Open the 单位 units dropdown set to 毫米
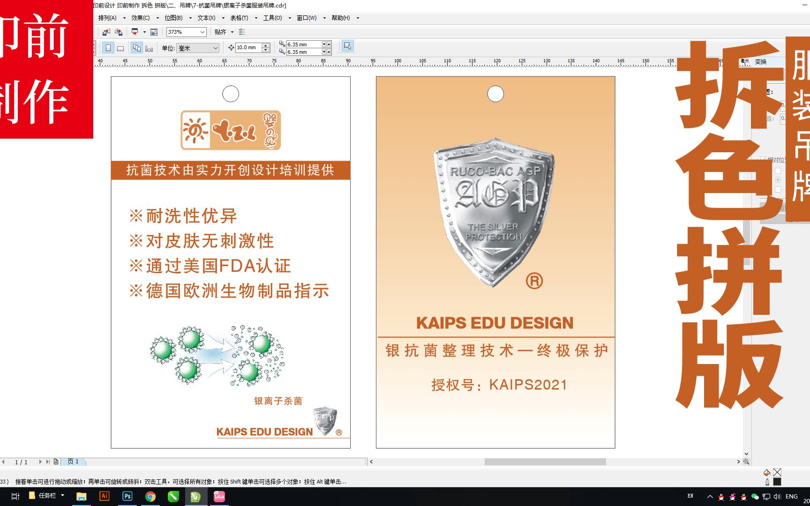810x506 pixels. [198, 48]
